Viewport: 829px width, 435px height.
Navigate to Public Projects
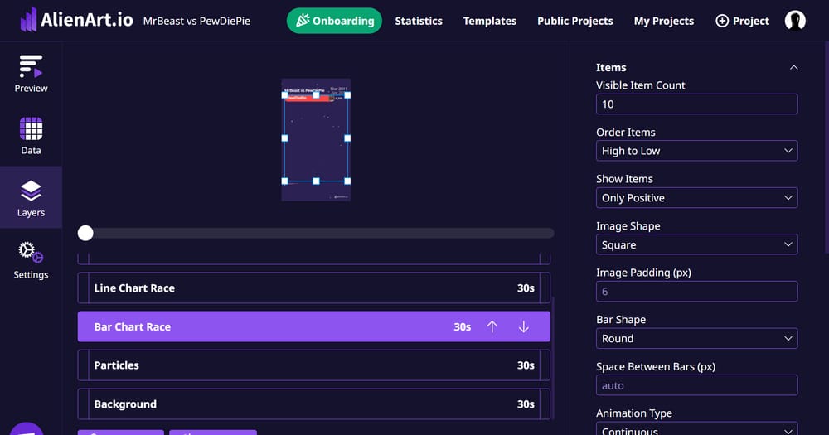pyautogui.click(x=574, y=21)
